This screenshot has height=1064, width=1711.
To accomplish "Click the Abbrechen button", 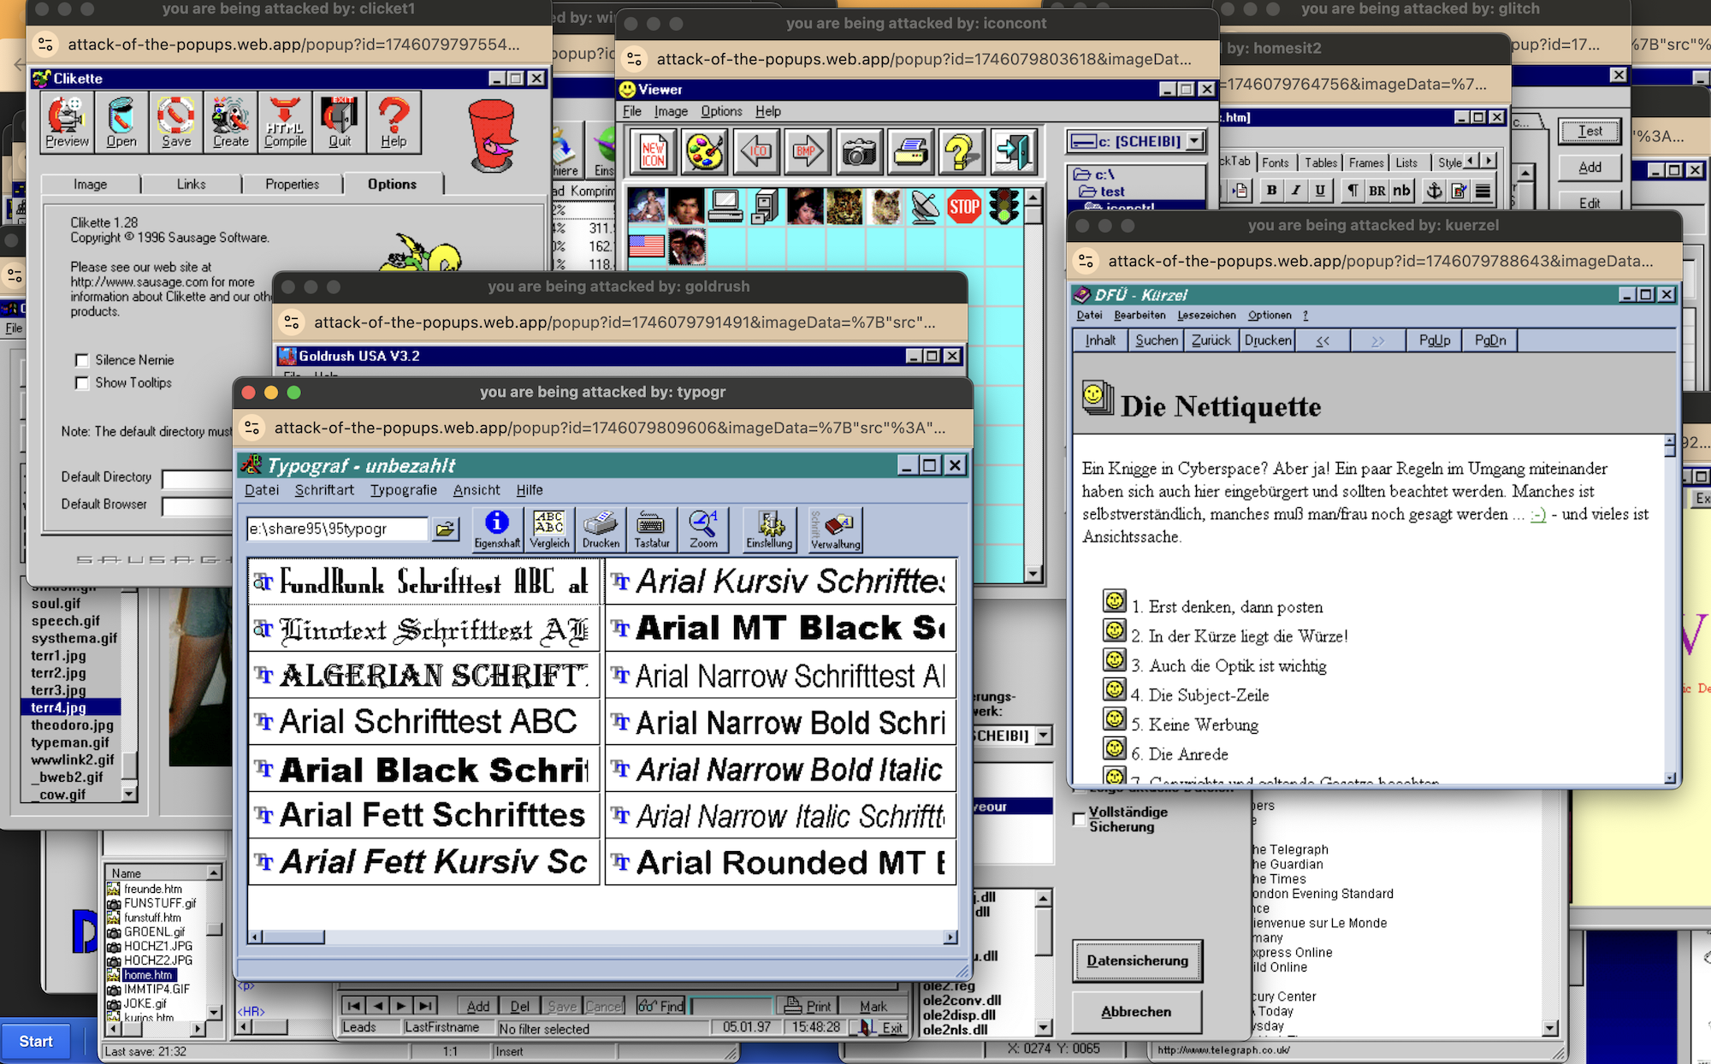I will coord(1137,1012).
